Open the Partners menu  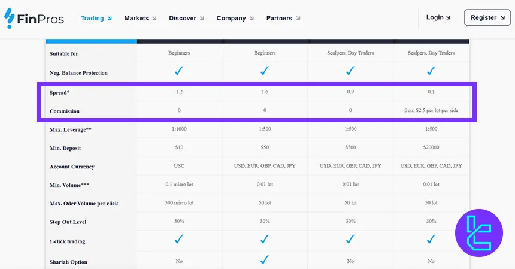283,18
